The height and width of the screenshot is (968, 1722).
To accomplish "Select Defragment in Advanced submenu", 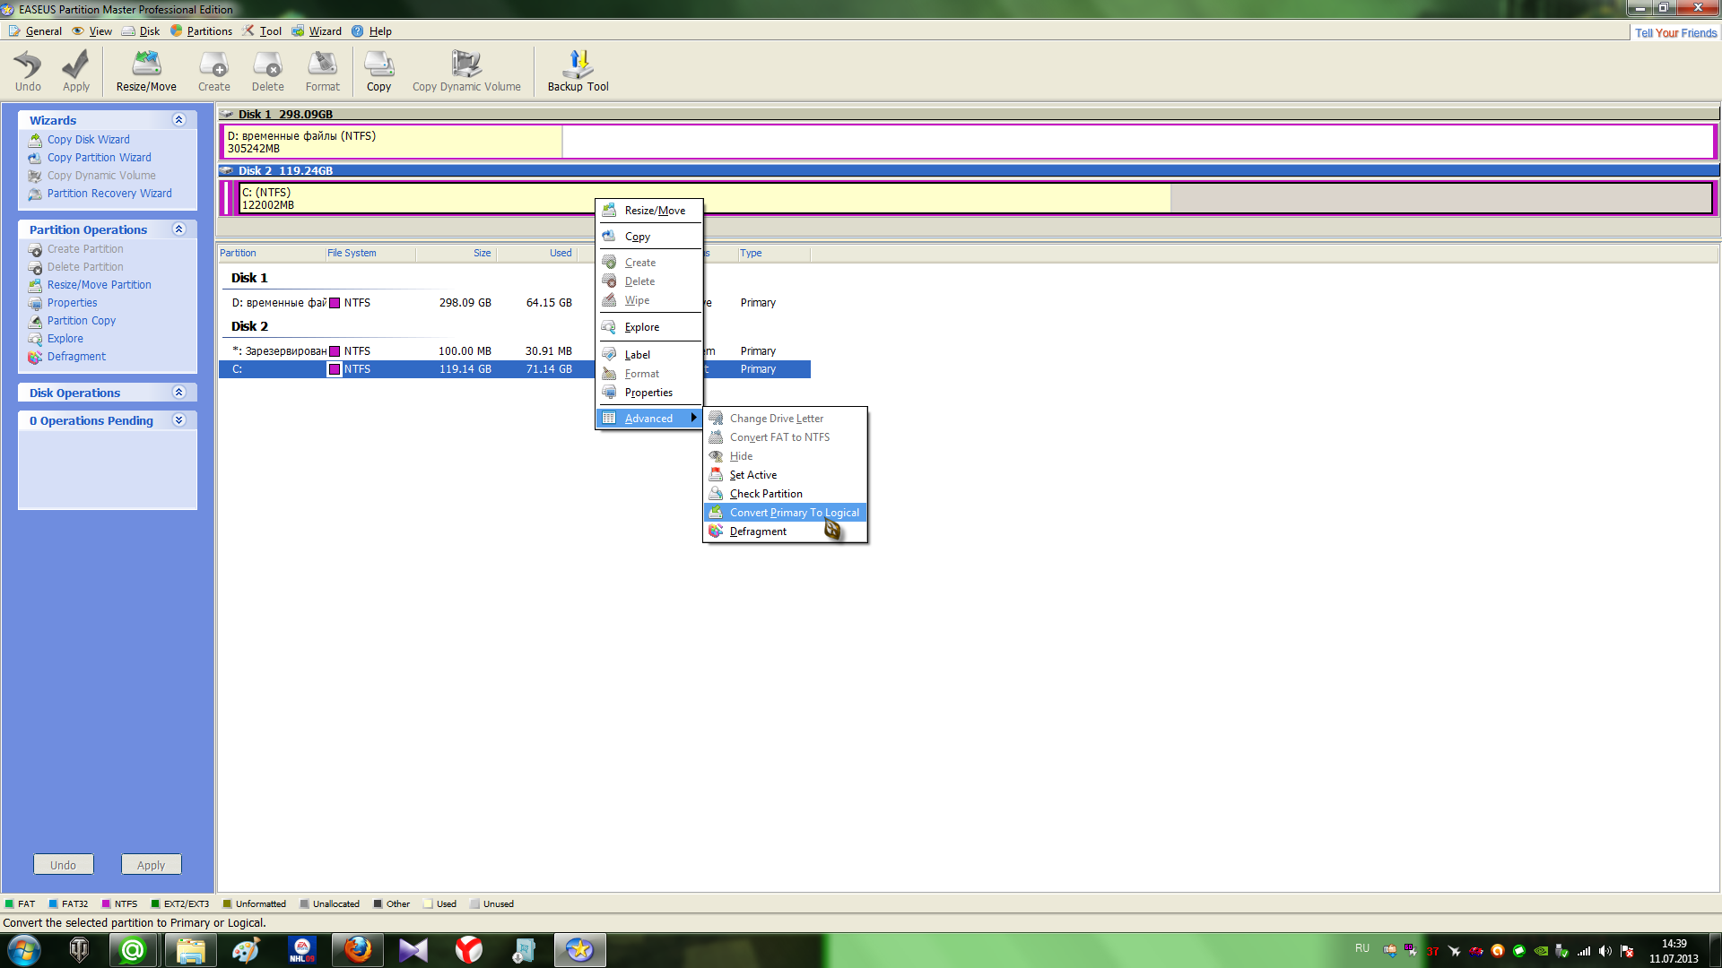I will pyautogui.click(x=785, y=532).
